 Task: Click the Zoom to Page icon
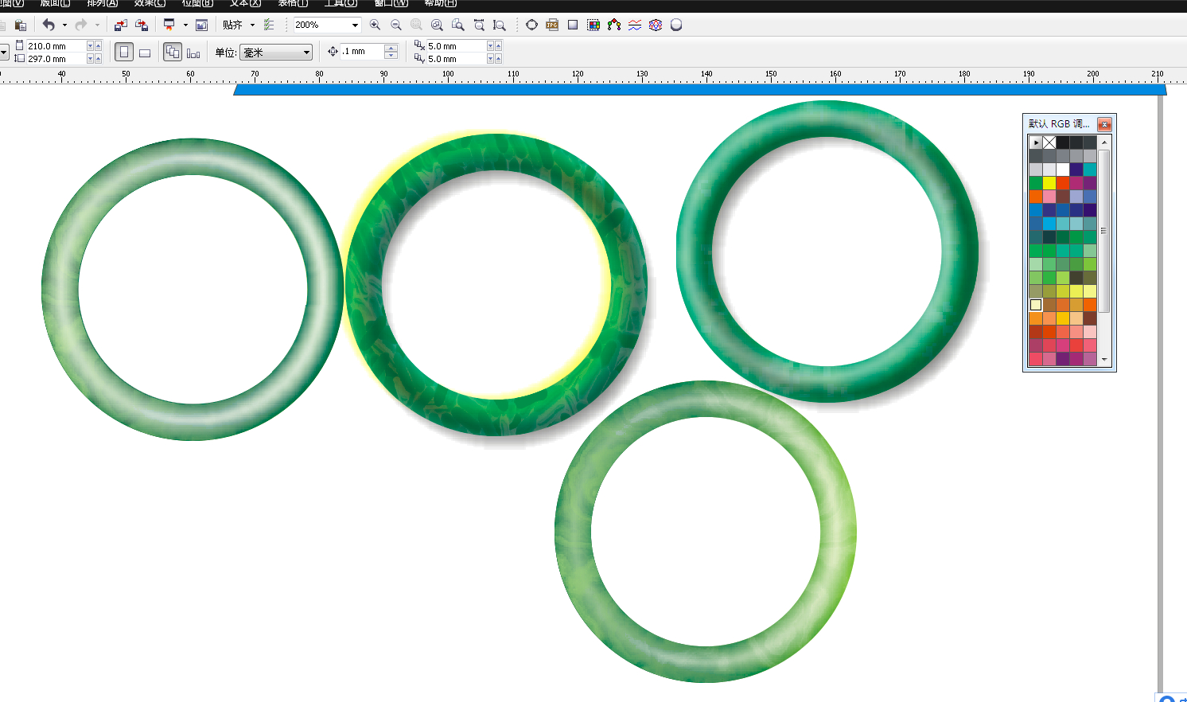tap(458, 25)
